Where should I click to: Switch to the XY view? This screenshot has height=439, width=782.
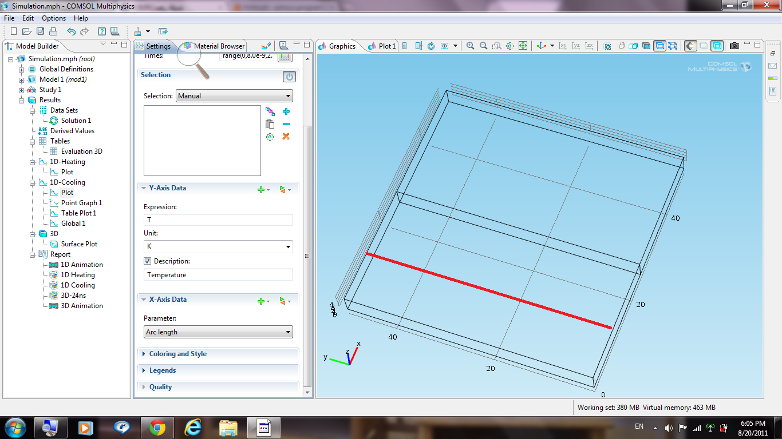(x=563, y=46)
